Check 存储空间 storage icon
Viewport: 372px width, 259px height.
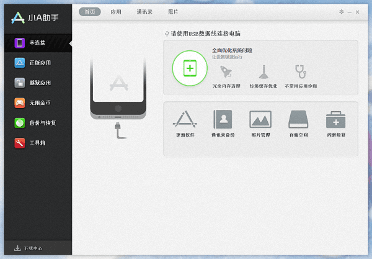[298, 119]
